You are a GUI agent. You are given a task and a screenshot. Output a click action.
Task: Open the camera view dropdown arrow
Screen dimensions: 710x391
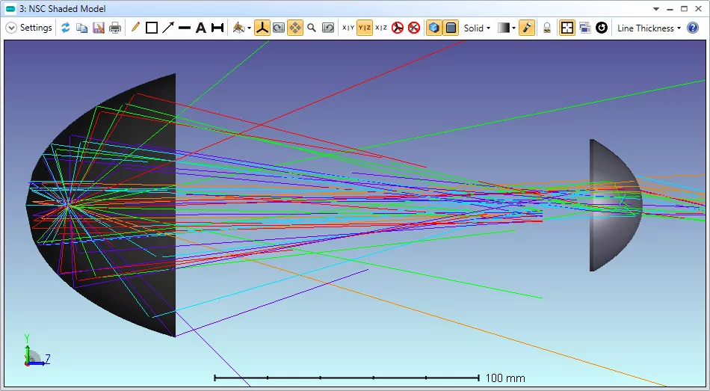tap(249, 28)
